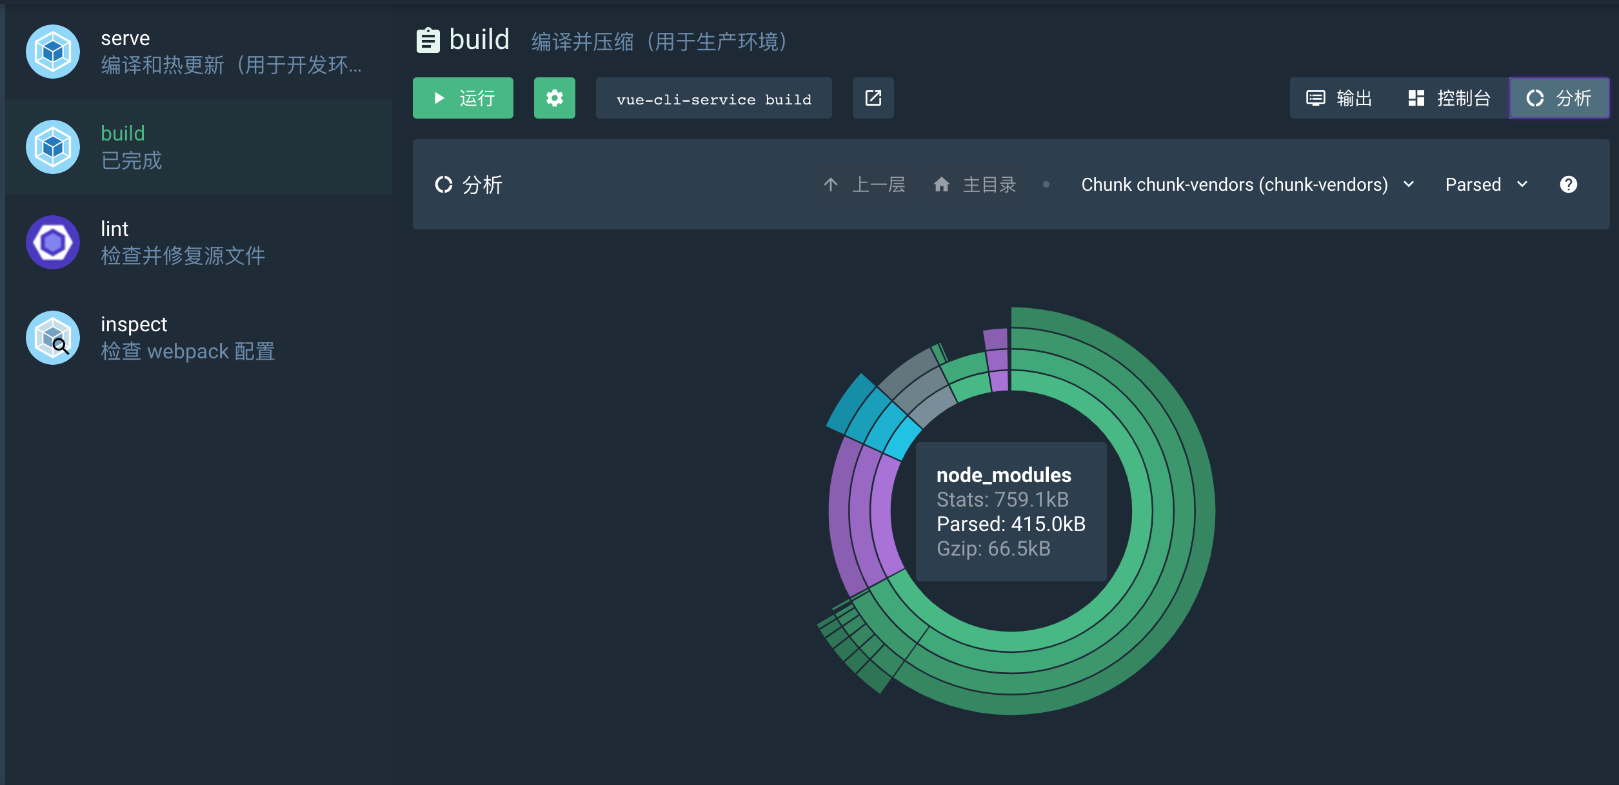Switch to the 分析 analyzer view
This screenshot has height=785, width=1619.
point(1558,98)
